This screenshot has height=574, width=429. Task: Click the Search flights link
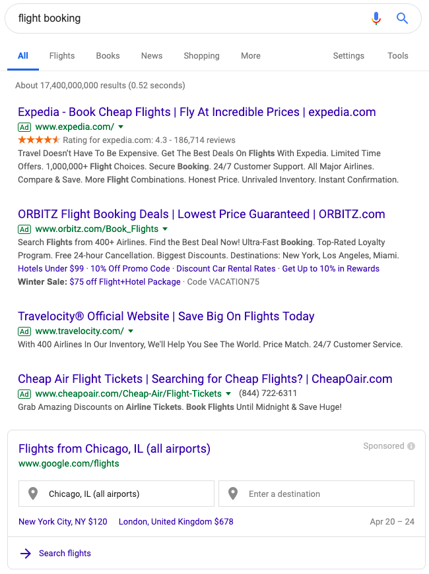point(64,554)
